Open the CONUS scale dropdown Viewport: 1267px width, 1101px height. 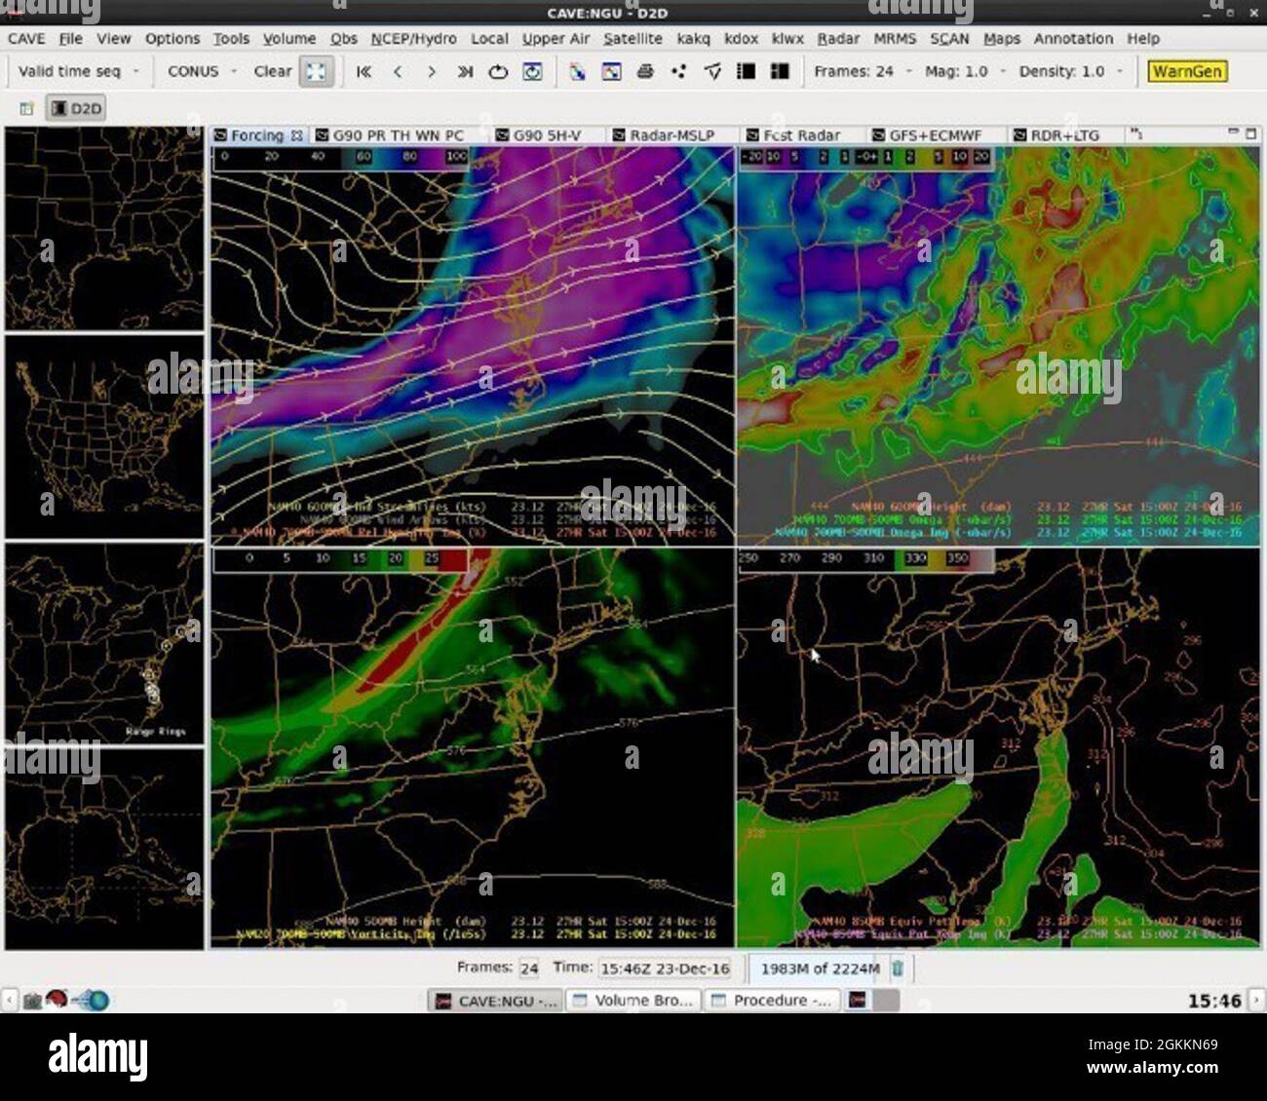[202, 71]
